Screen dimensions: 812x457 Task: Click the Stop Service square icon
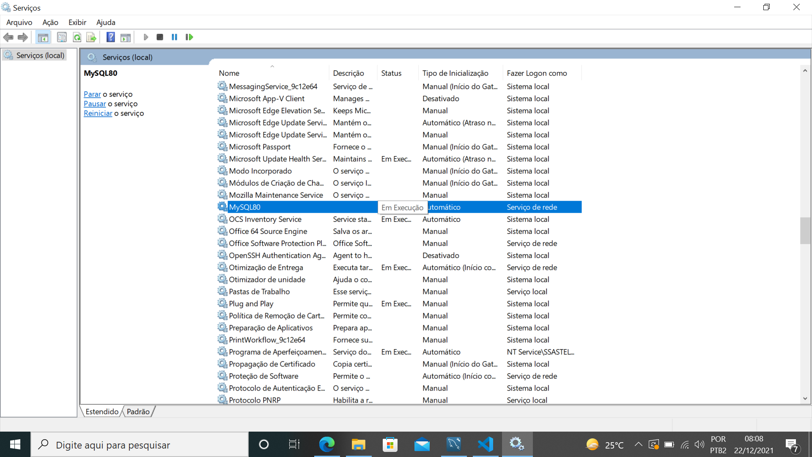point(160,37)
